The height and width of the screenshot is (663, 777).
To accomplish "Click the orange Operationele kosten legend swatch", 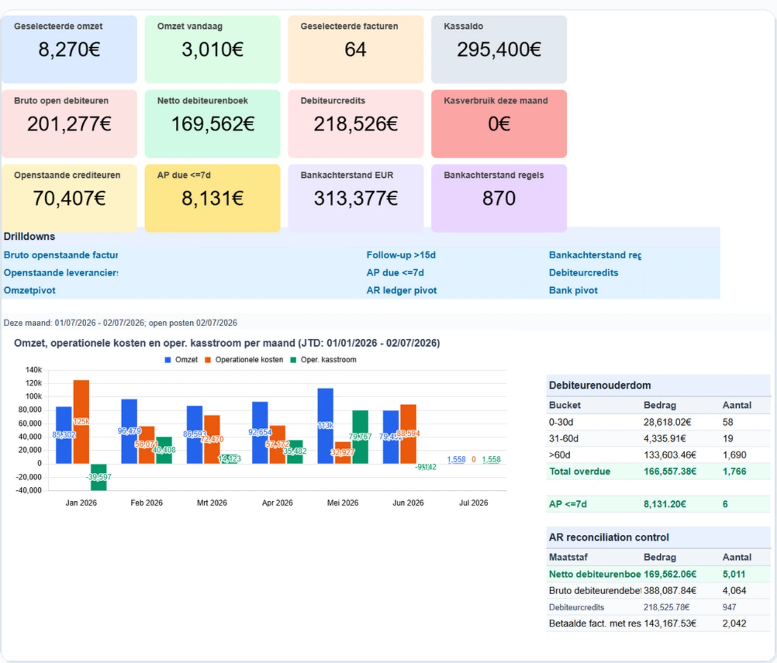I will [x=208, y=360].
